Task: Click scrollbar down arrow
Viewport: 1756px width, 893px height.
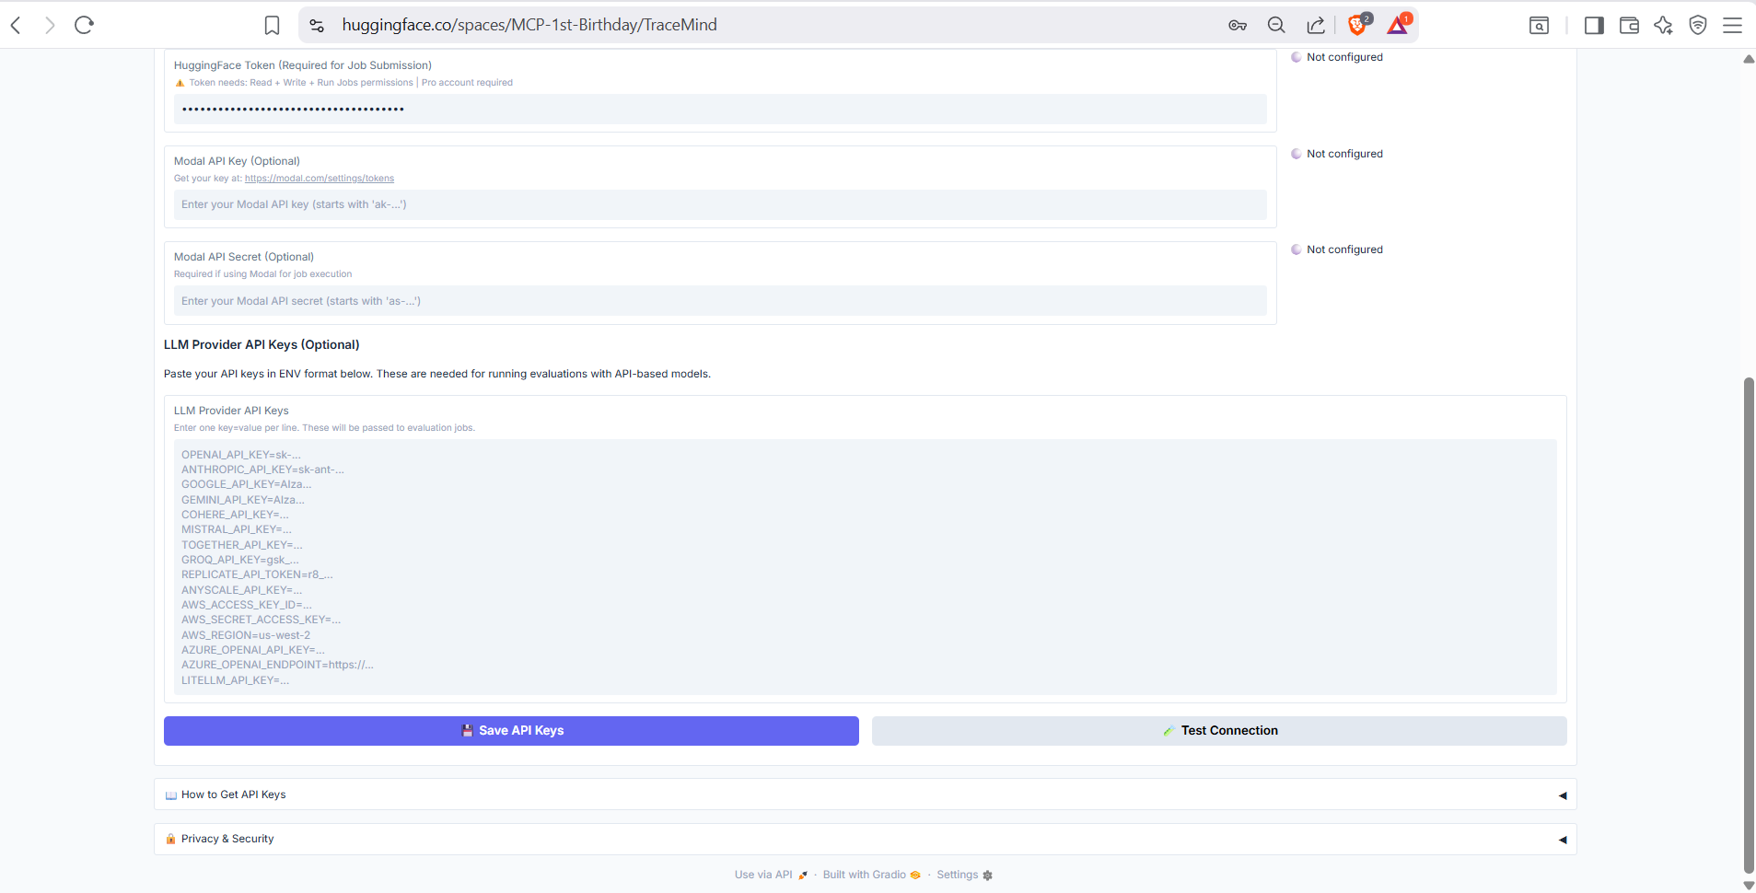Action: (x=1749, y=886)
